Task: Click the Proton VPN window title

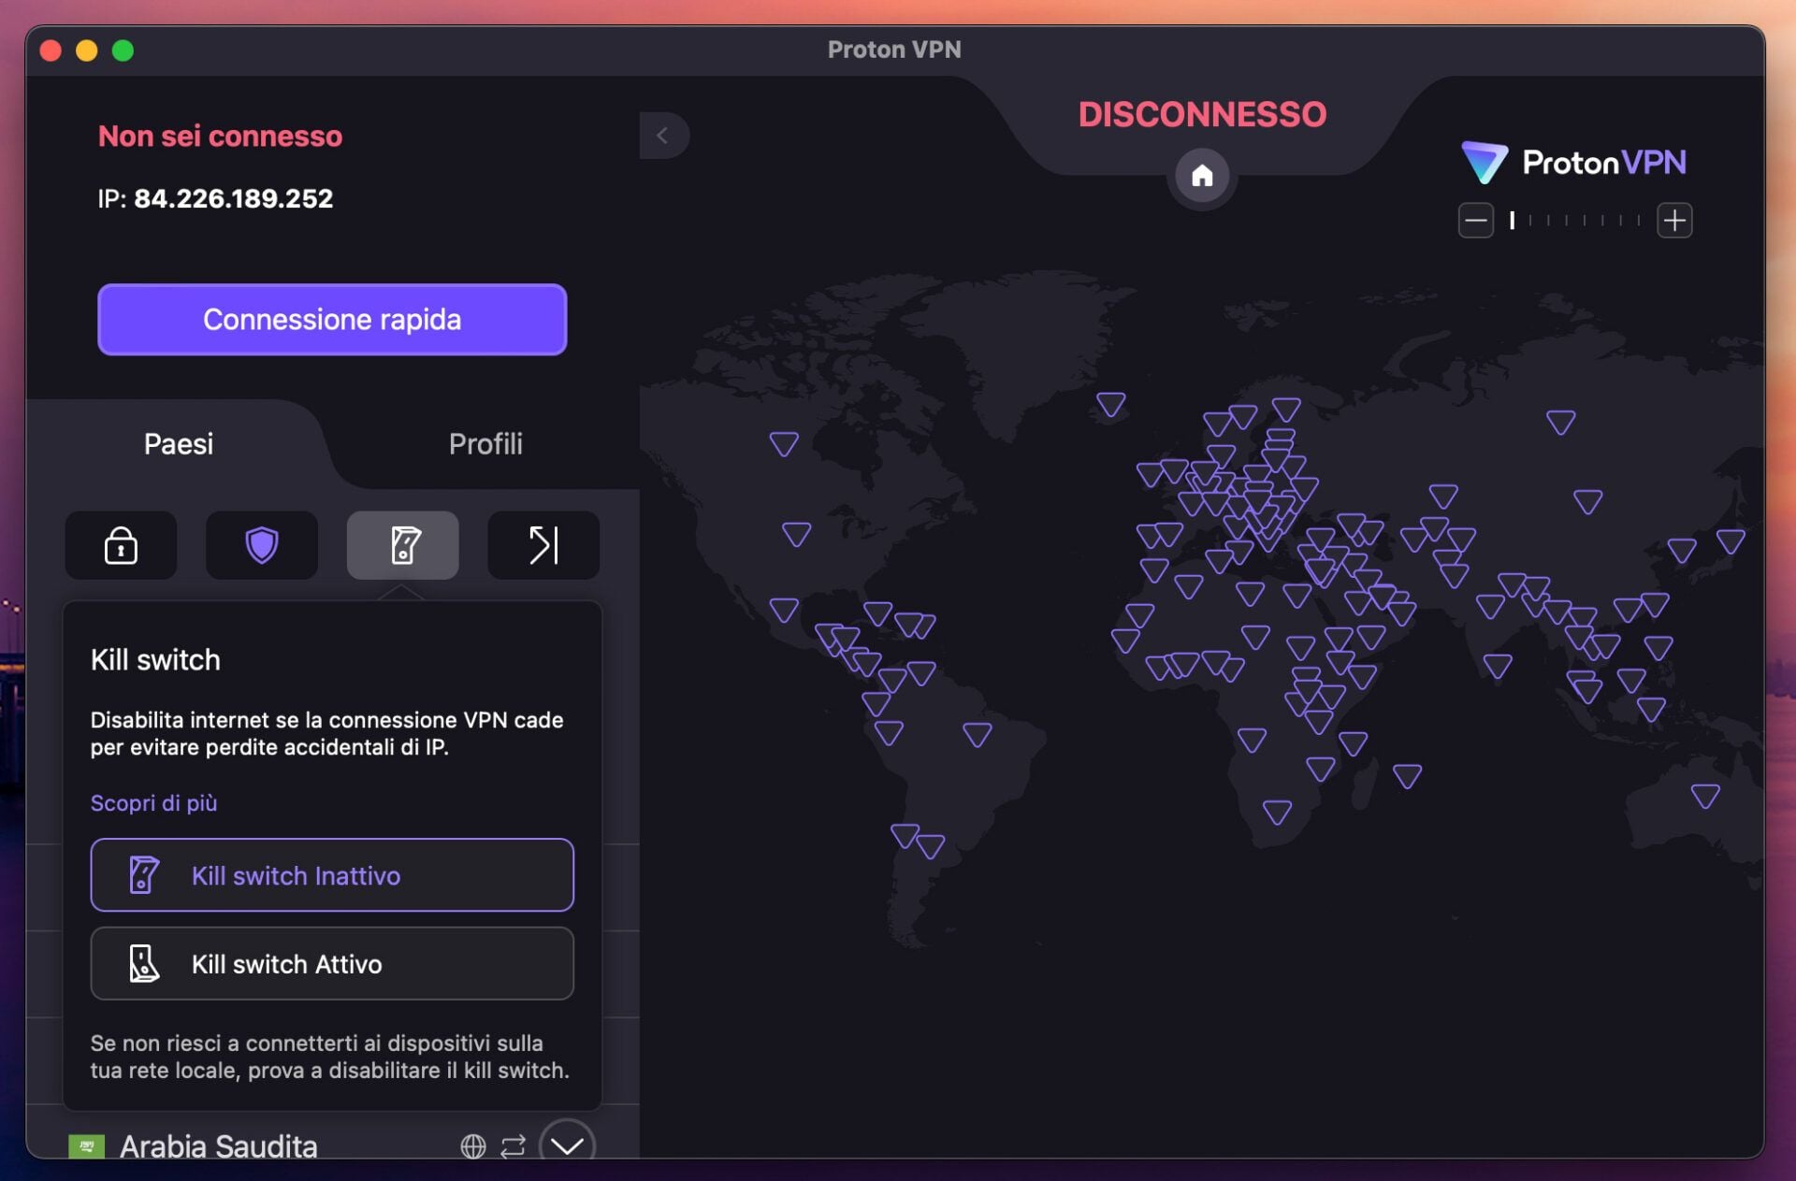Action: (894, 50)
